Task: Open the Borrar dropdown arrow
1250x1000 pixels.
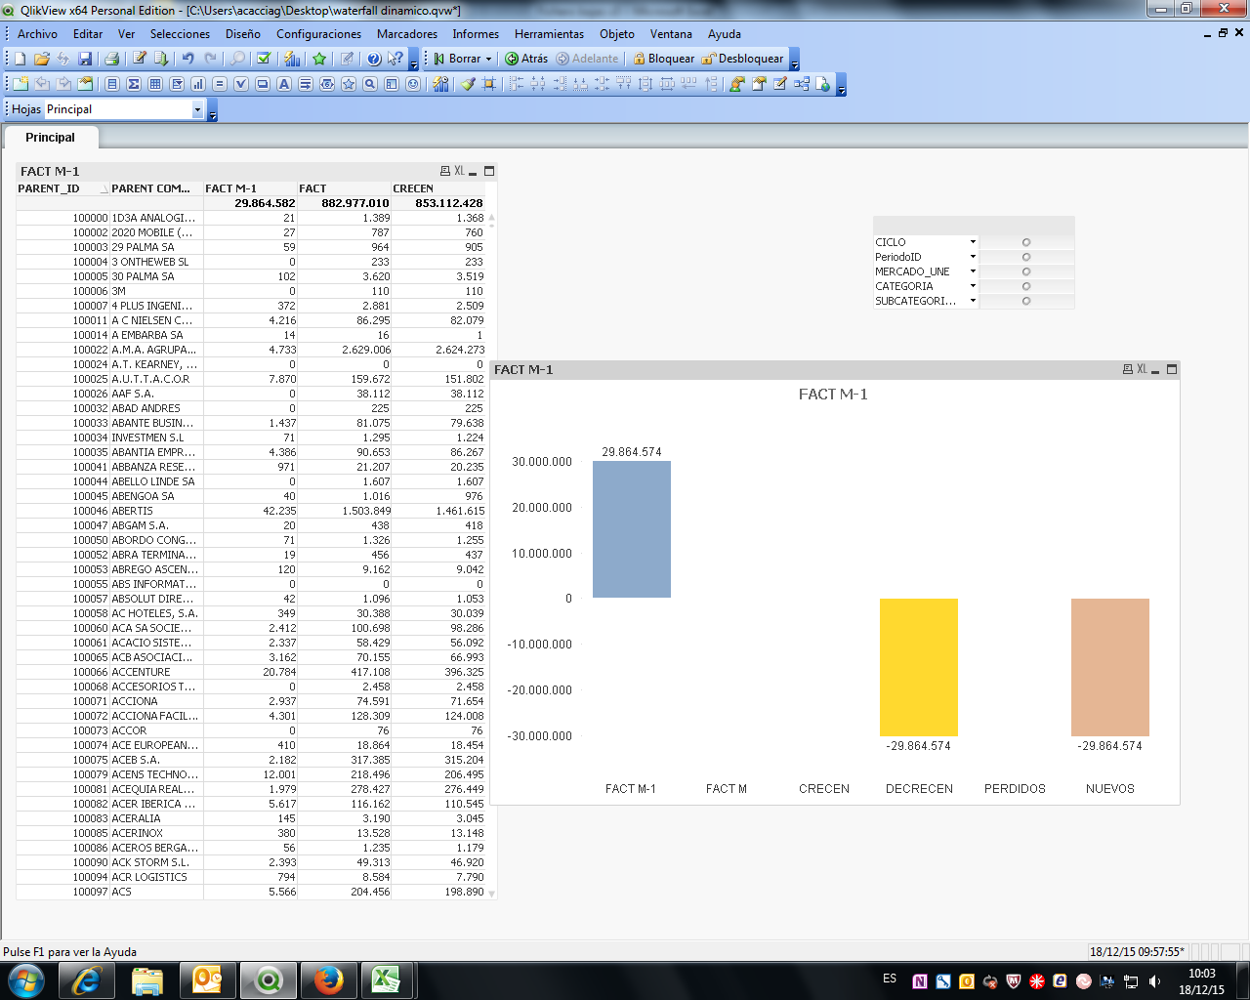Action: click(488, 59)
